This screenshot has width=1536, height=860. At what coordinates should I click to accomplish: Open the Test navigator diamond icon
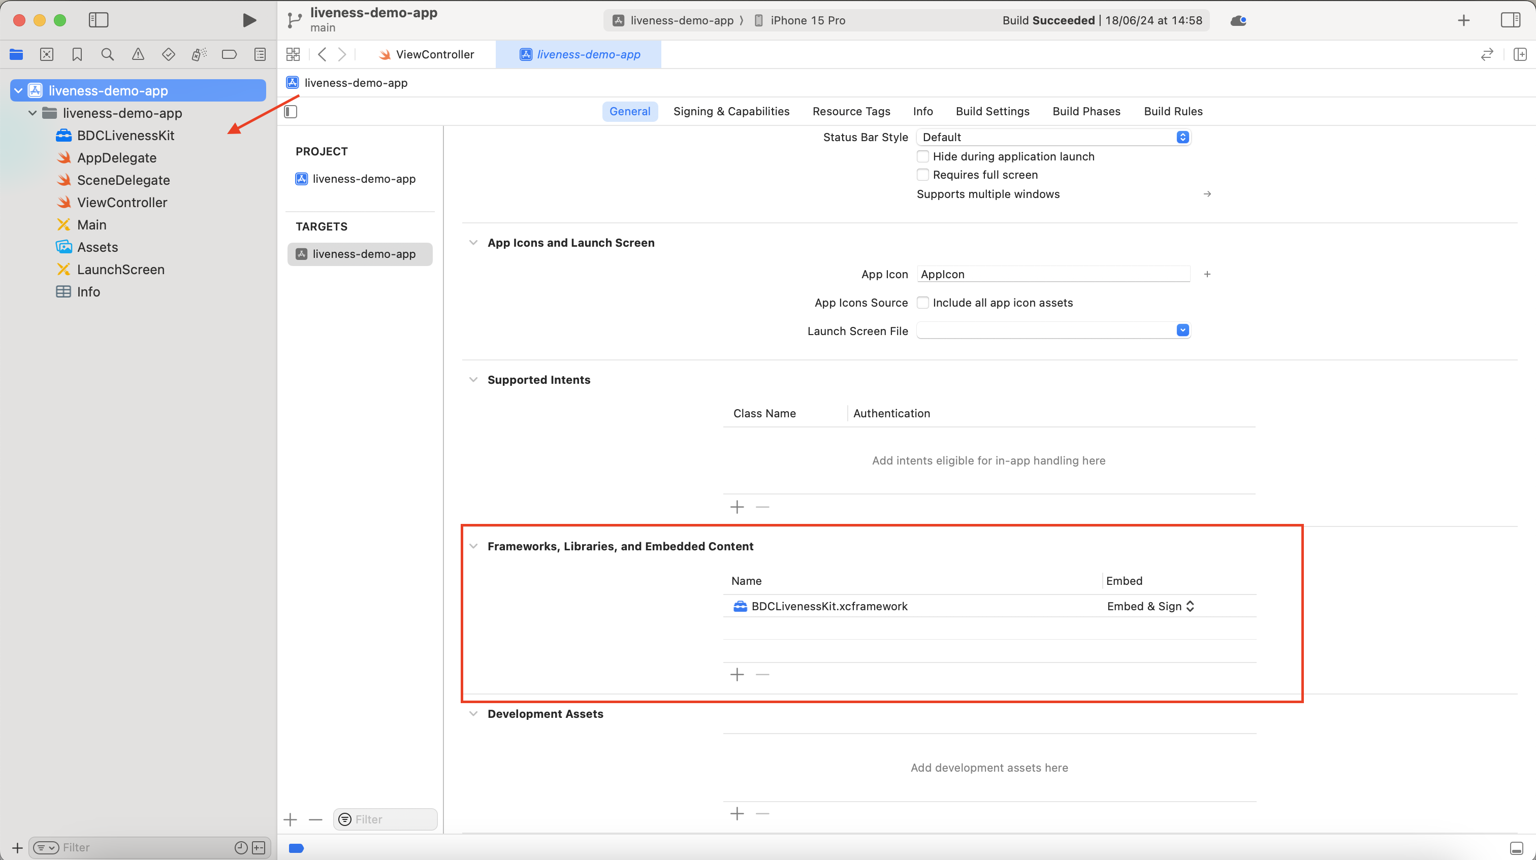pos(168,54)
